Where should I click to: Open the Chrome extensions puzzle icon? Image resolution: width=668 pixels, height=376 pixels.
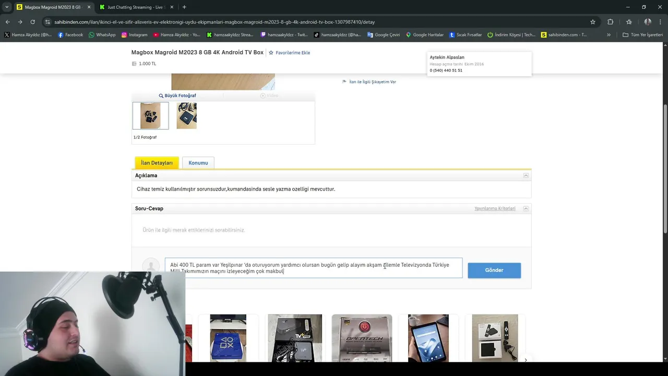point(610,22)
